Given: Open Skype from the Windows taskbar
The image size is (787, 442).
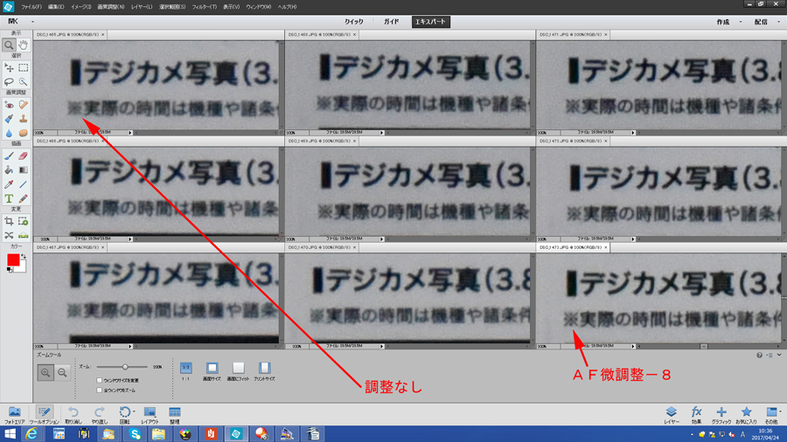Looking at the screenshot, I should [x=135, y=434].
